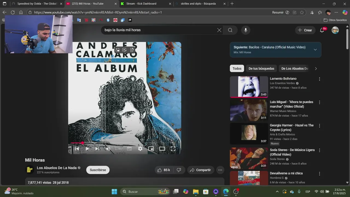This screenshot has height=197, width=350.
Task: Open the Copilot sidebar icon
Action: (x=345, y=12)
